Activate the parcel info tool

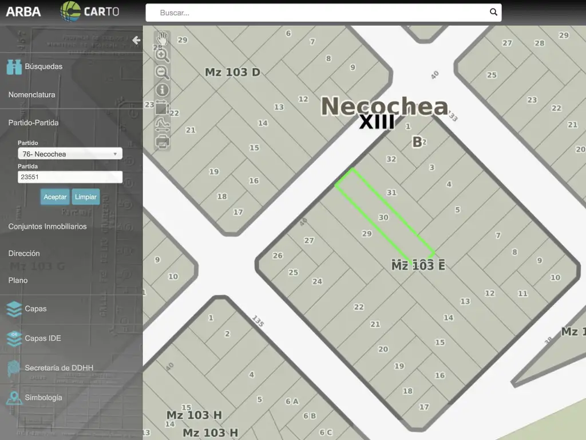click(x=163, y=90)
